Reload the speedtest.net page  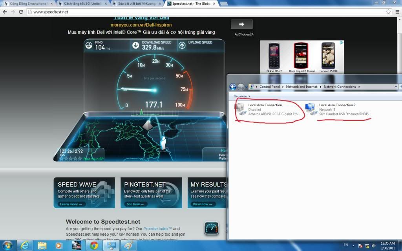21,12
